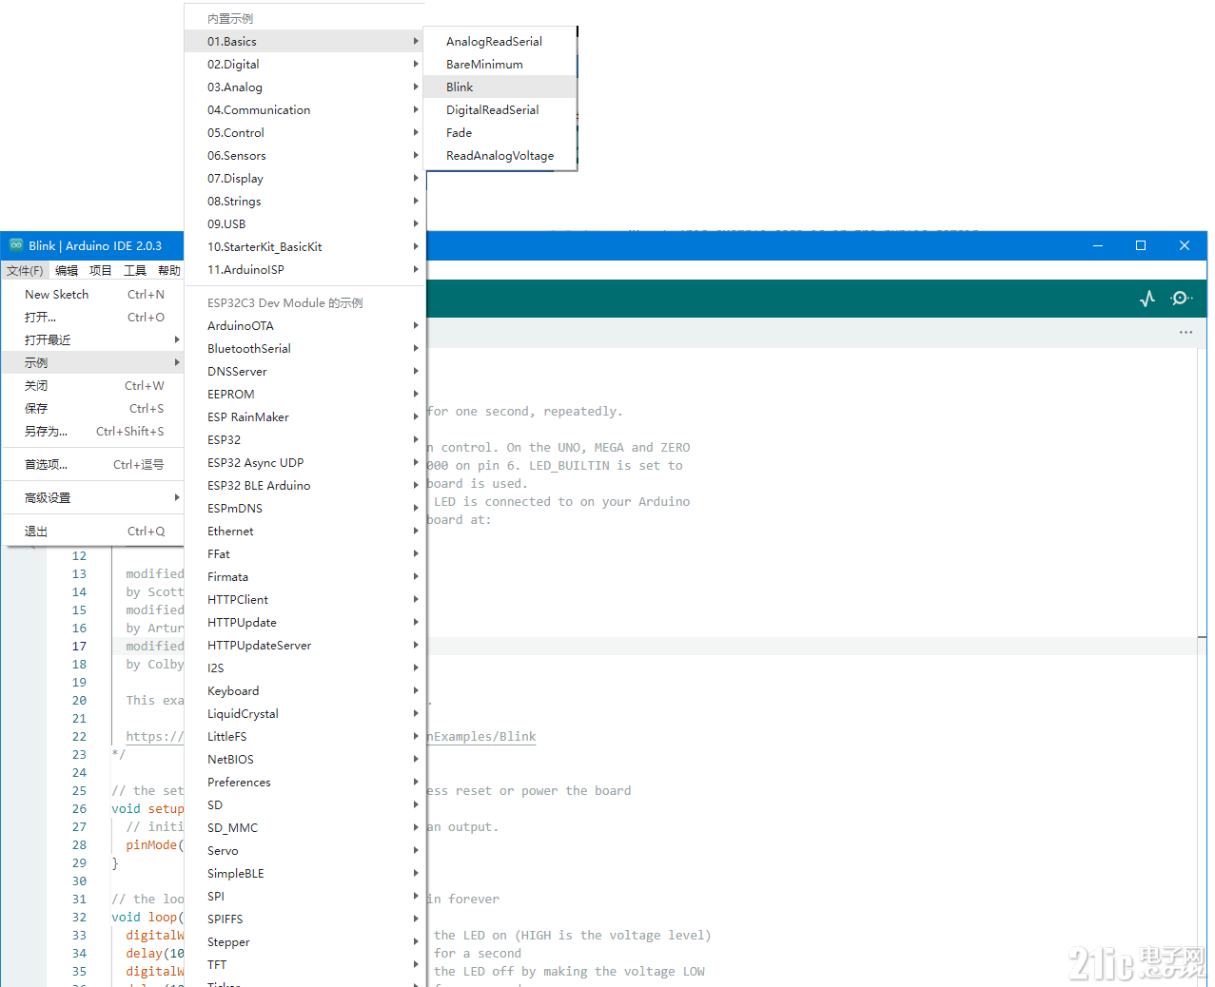Open SD_MMC examples submenu
1215x987 pixels.
coord(304,828)
